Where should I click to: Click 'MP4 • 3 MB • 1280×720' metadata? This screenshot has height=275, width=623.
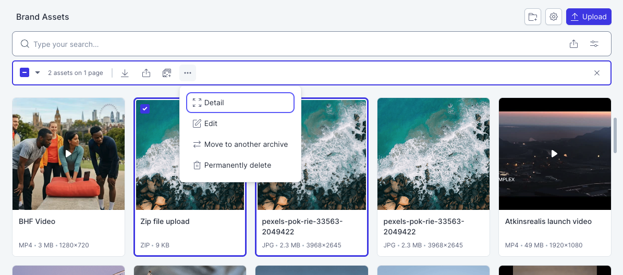(x=54, y=245)
